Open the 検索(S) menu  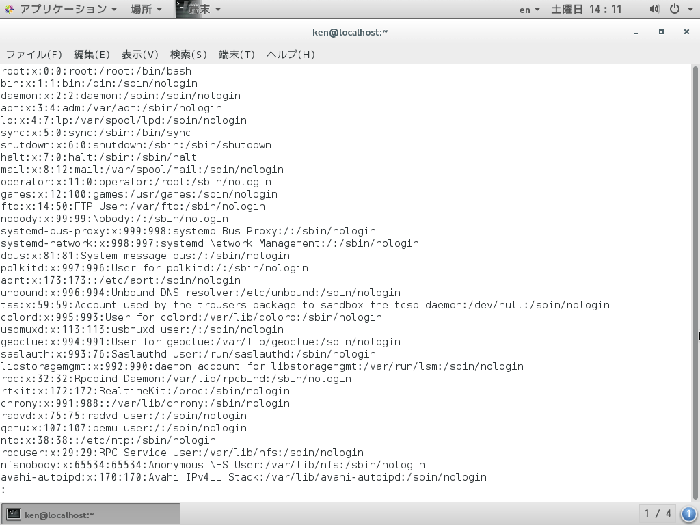click(189, 55)
